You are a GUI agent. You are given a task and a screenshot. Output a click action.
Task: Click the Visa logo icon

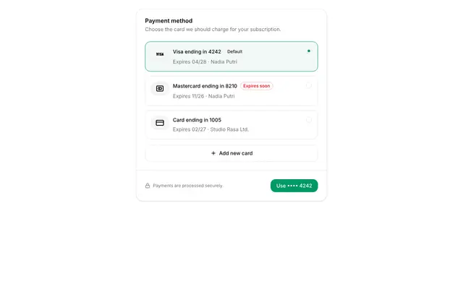[160, 54]
